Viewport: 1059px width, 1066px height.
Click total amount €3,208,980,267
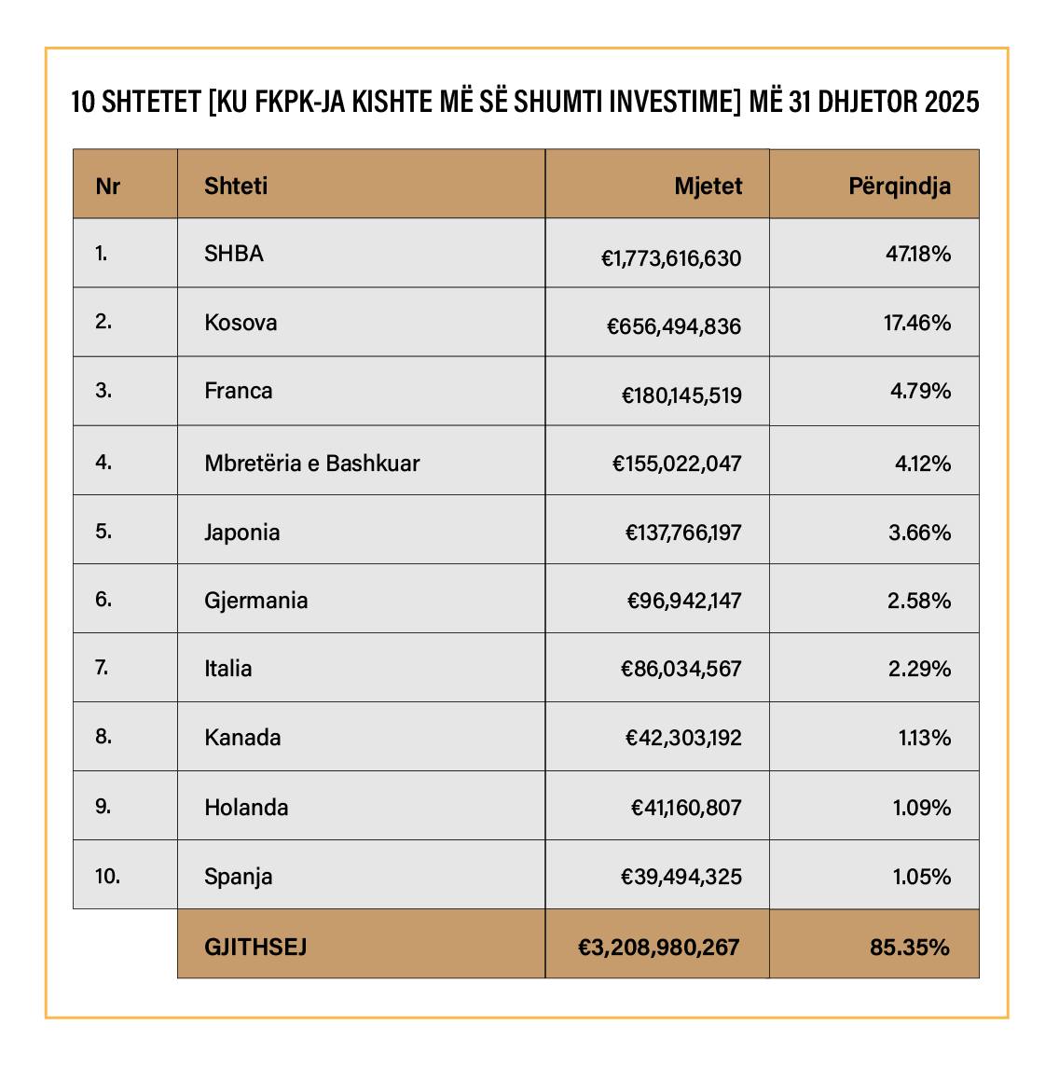coord(658,948)
